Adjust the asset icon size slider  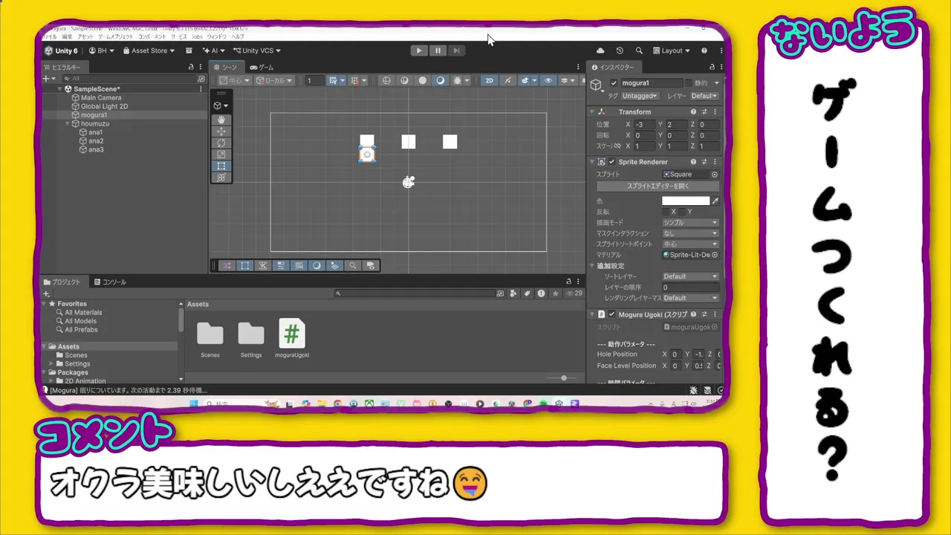coord(564,378)
